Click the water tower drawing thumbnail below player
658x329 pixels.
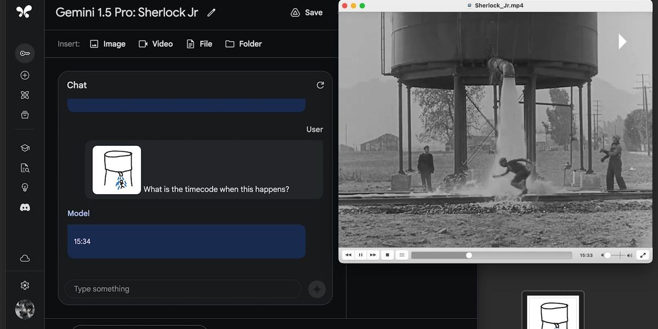point(553,311)
